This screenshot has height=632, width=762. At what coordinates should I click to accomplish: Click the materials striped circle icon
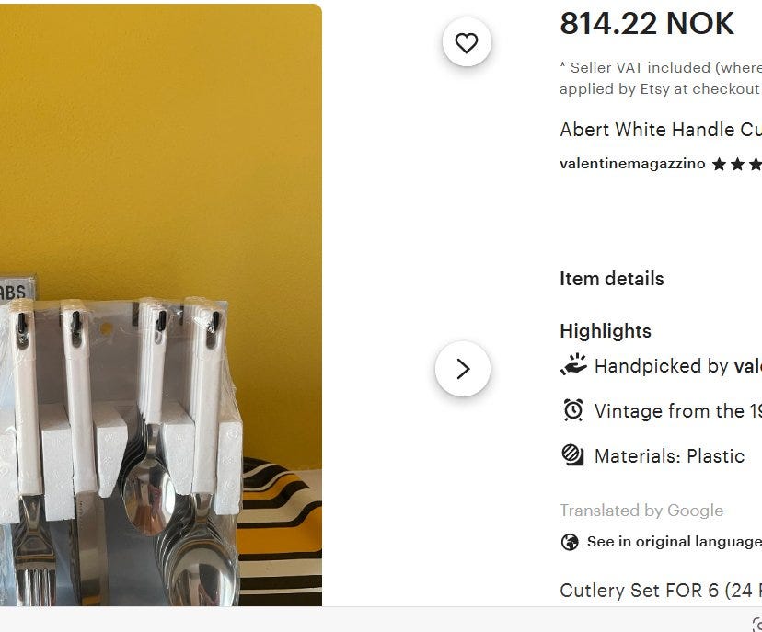pos(573,455)
